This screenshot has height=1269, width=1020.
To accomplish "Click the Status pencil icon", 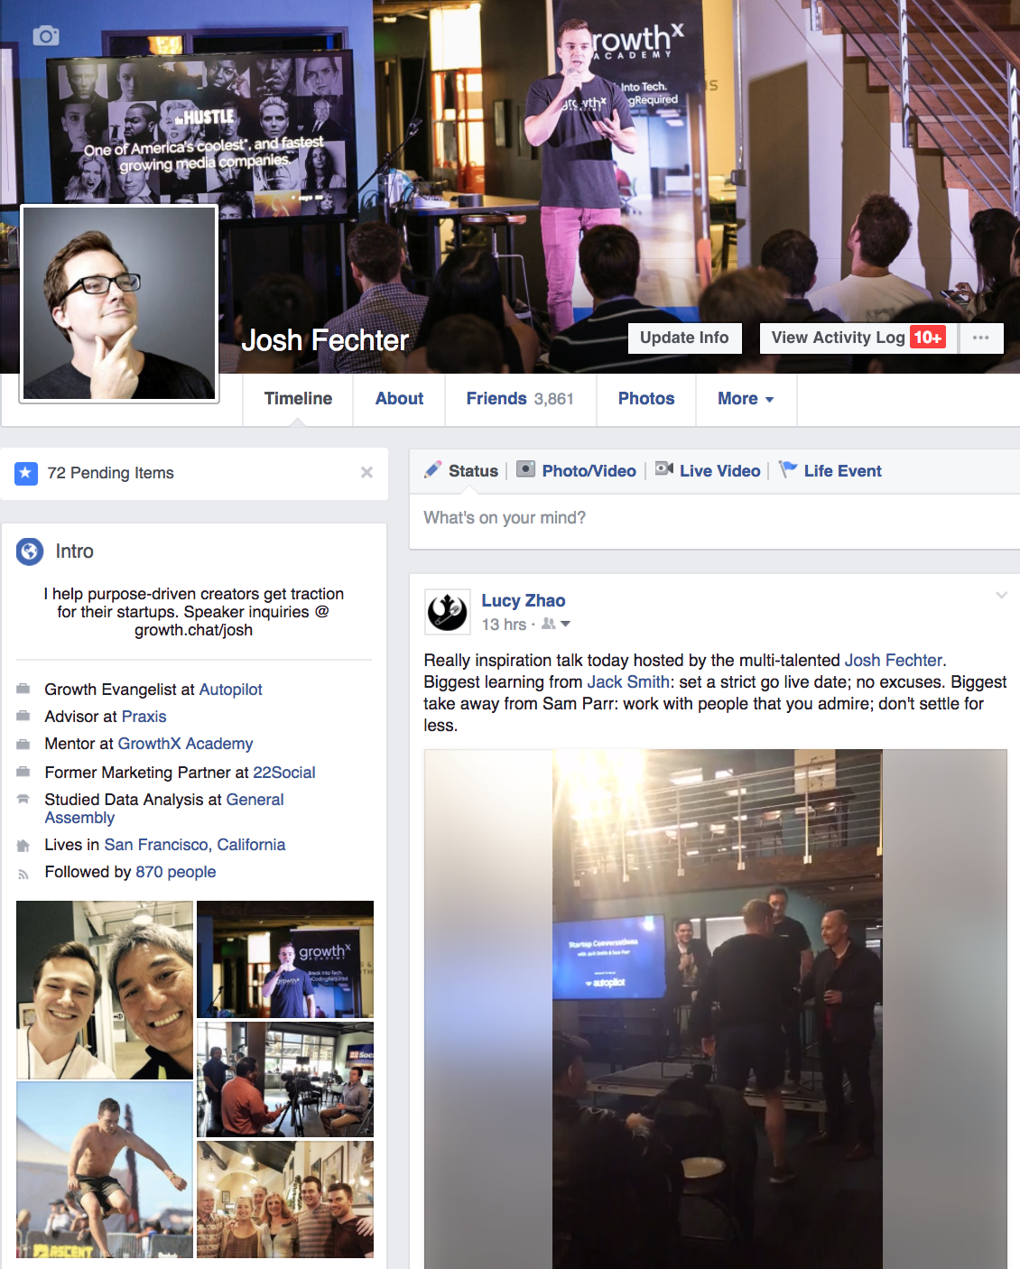I will click(x=433, y=470).
